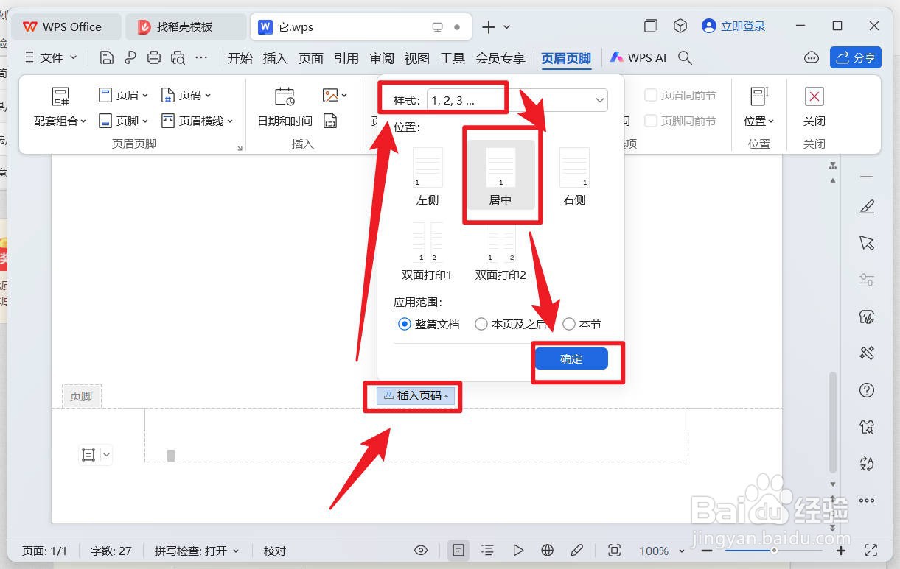Click the insert picture icon beside date and time

pyautogui.click(x=329, y=94)
